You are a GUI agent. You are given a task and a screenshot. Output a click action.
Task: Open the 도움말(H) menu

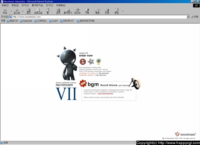tap(61, 5)
